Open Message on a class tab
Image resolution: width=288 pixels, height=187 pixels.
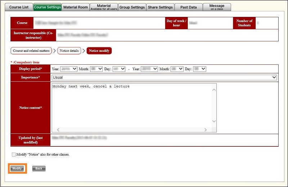[x=217, y=7]
